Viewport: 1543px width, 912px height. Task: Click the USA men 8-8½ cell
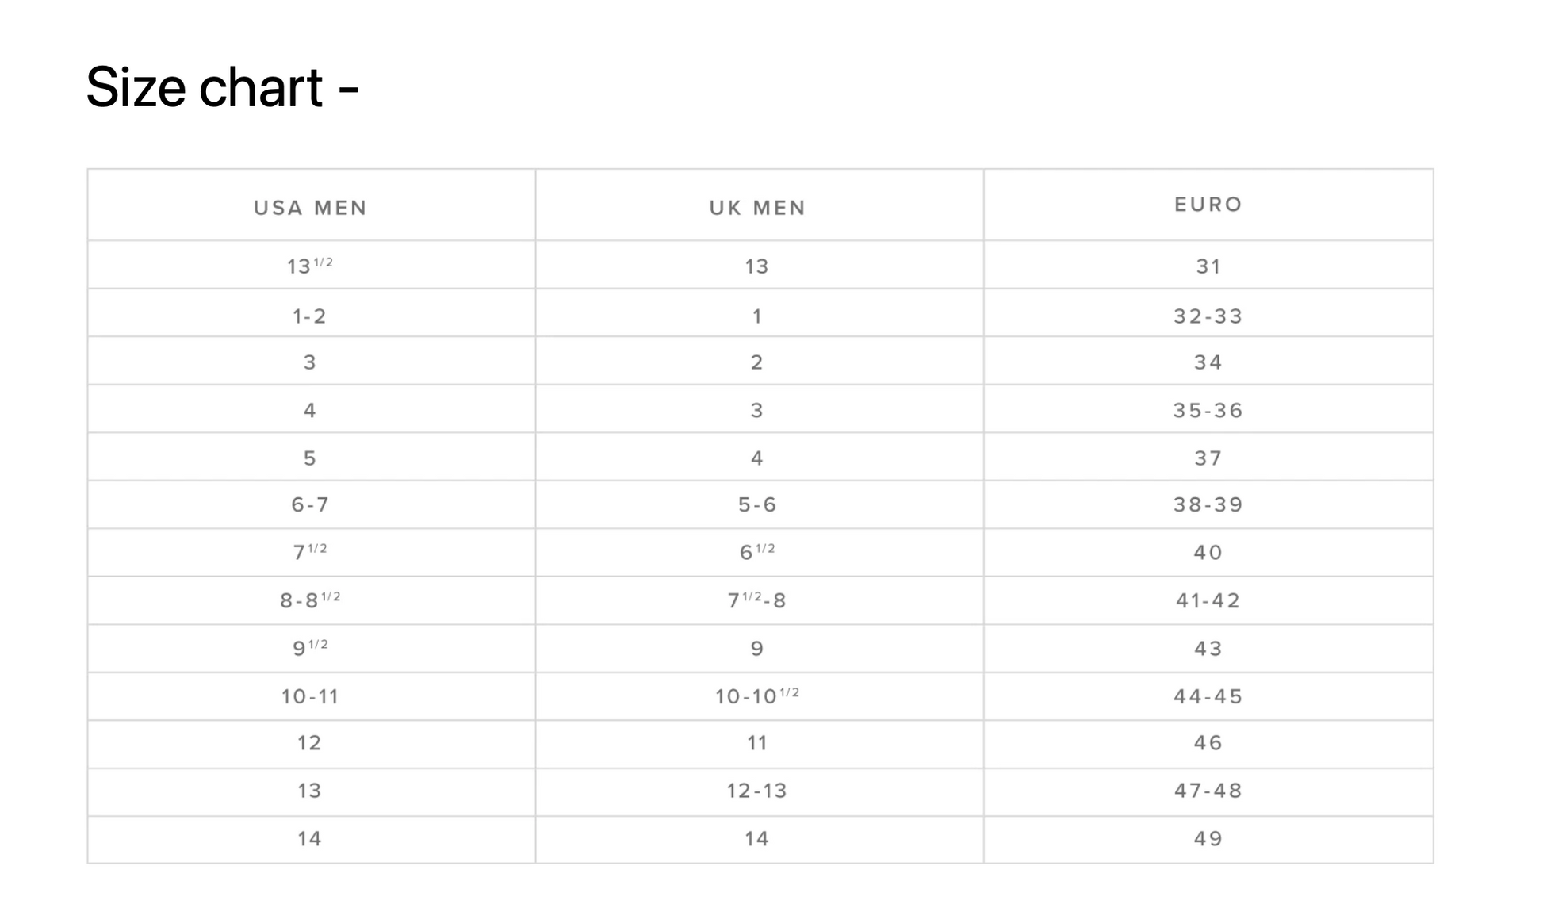click(x=310, y=600)
